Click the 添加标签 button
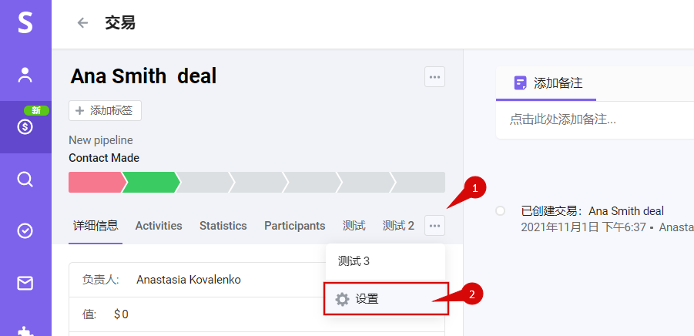 click(105, 111)
